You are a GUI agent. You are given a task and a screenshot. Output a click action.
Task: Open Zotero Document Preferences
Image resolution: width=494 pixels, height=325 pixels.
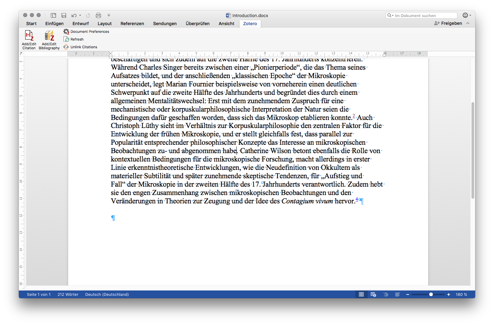86,31
